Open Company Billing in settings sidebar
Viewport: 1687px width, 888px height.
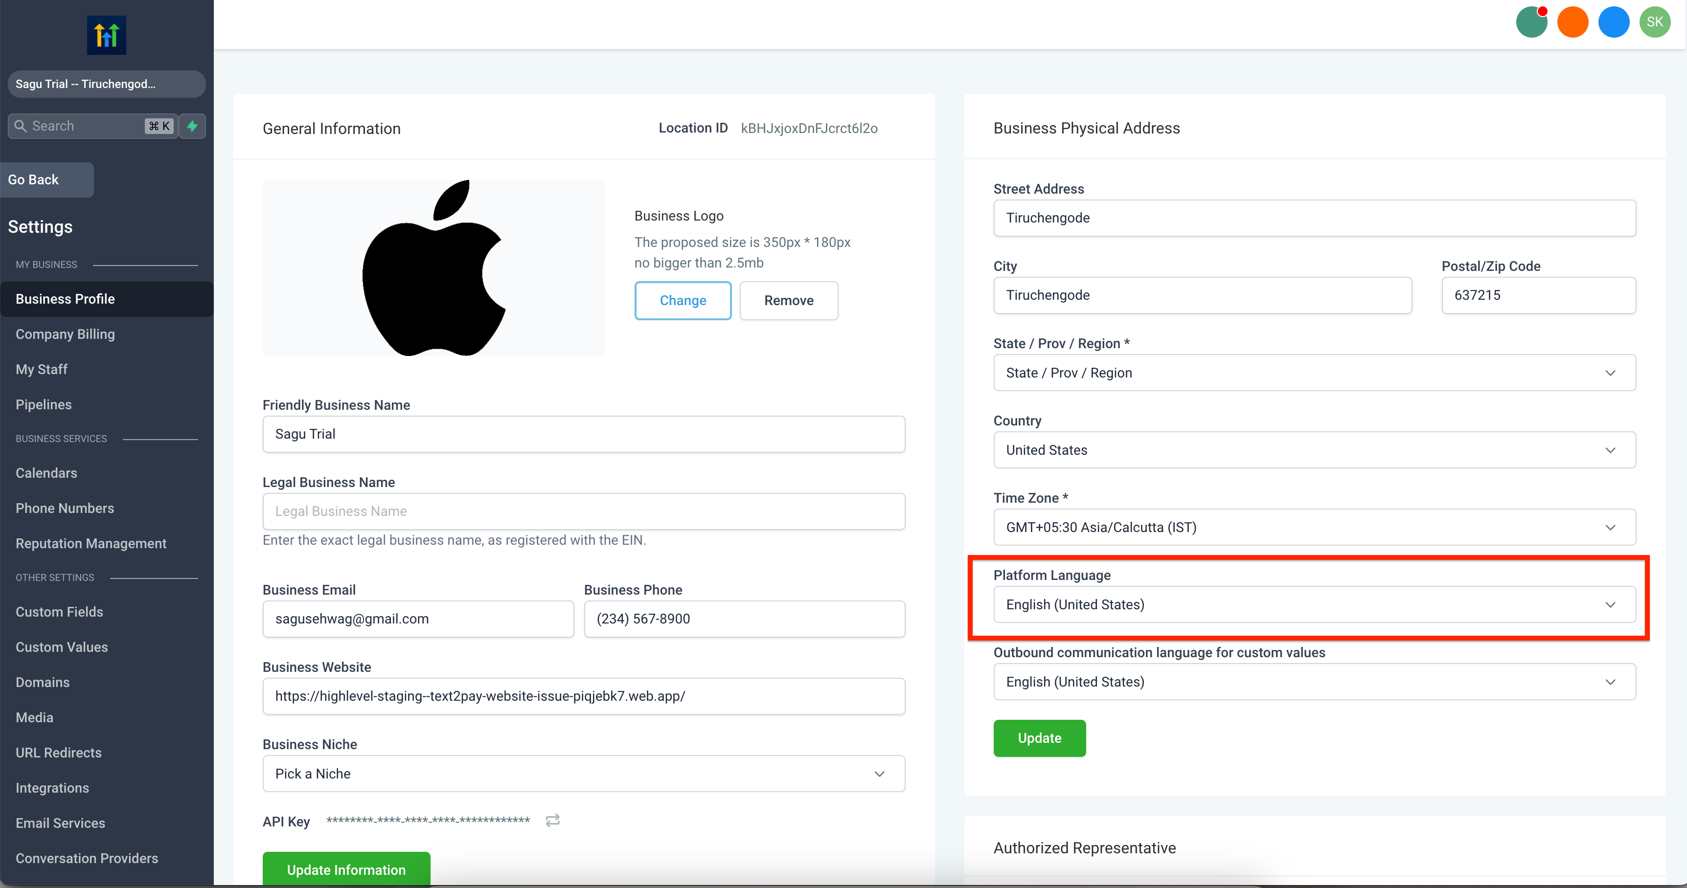coord(65,334)
